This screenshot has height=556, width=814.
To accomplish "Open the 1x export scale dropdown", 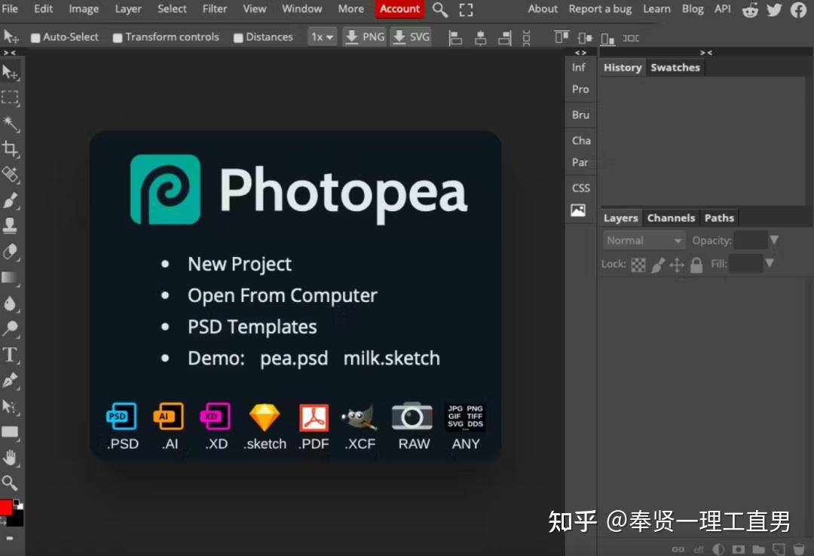I will (x=322, y=38).
